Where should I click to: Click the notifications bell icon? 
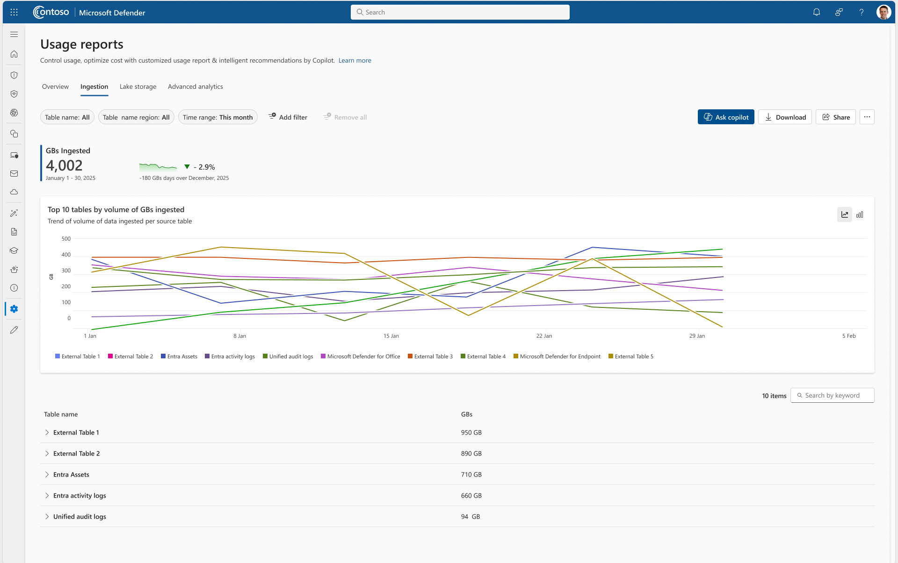pyautogui.click(x=816, y=13)
